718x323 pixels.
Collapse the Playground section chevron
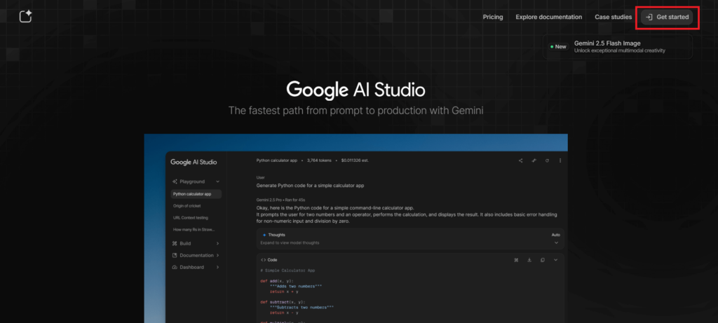tap(217, 181)
